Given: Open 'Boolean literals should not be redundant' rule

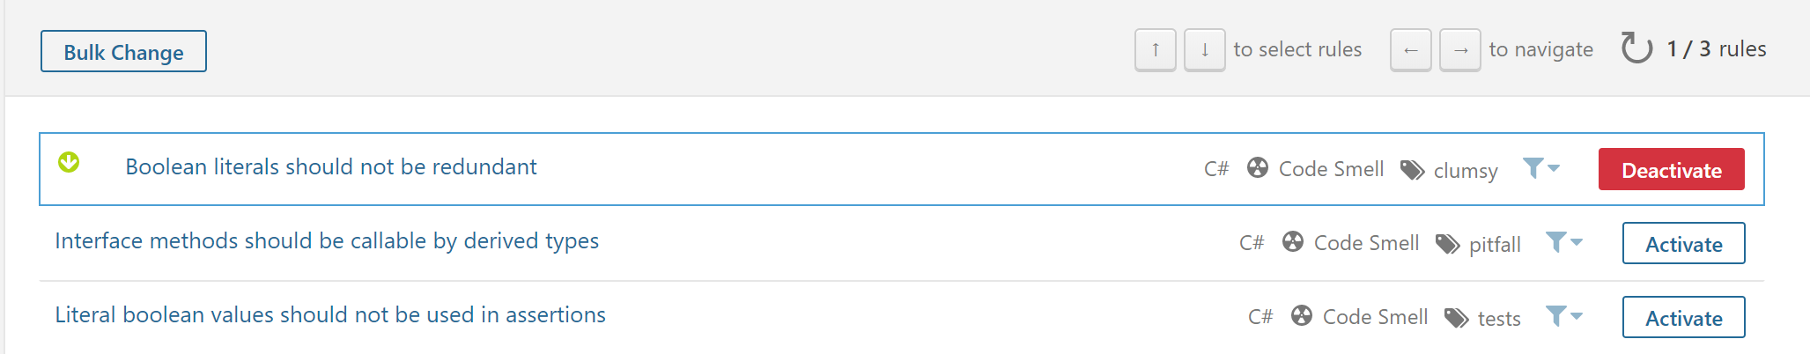Looking at the screenshot, I should [330, 167].
